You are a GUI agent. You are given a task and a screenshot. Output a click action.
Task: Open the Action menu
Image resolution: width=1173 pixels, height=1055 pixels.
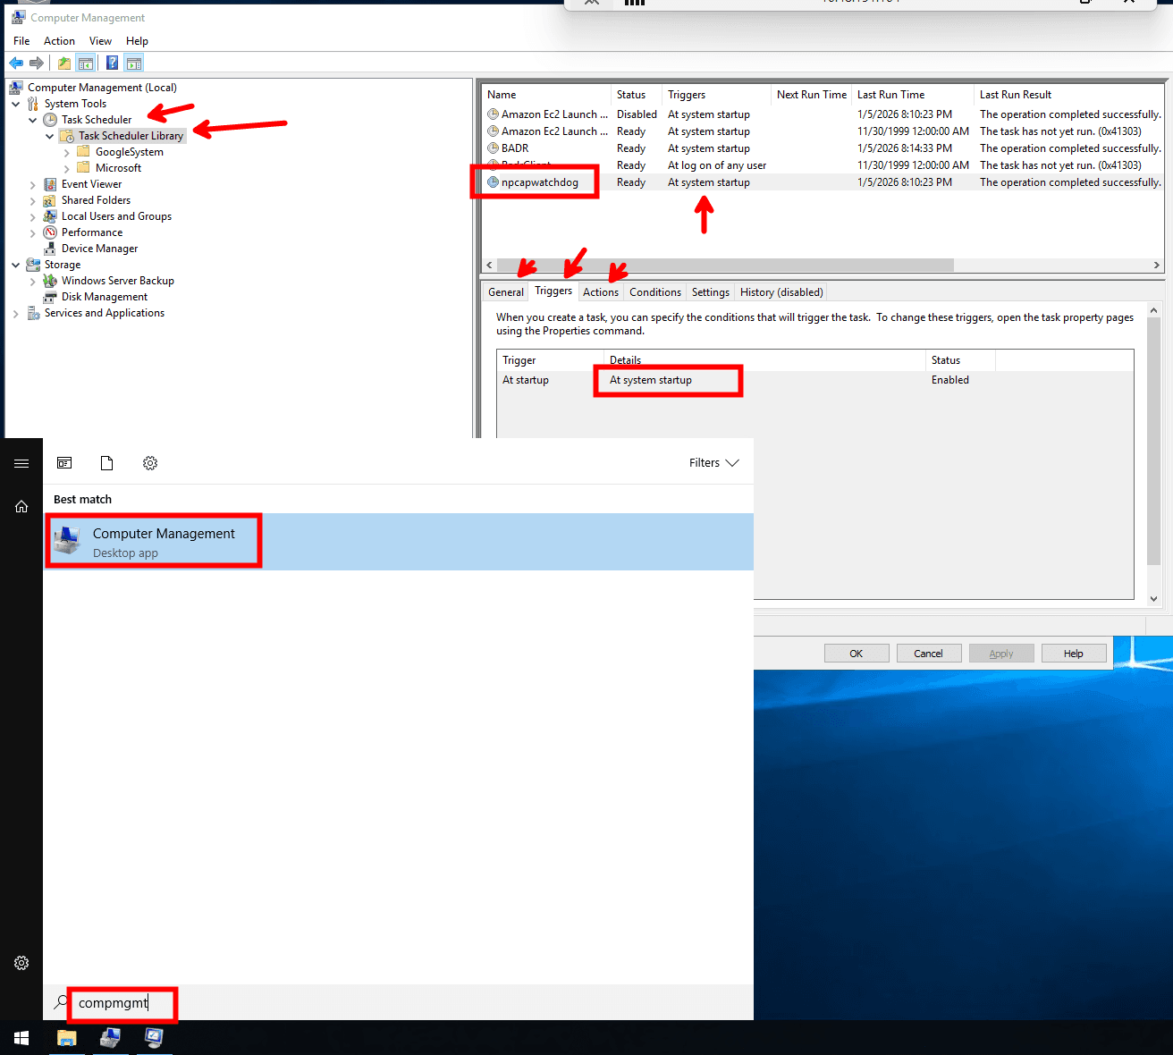59,41
